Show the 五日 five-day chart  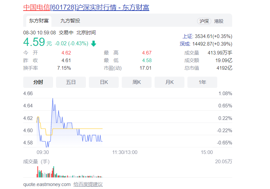[x=71, y=82]
